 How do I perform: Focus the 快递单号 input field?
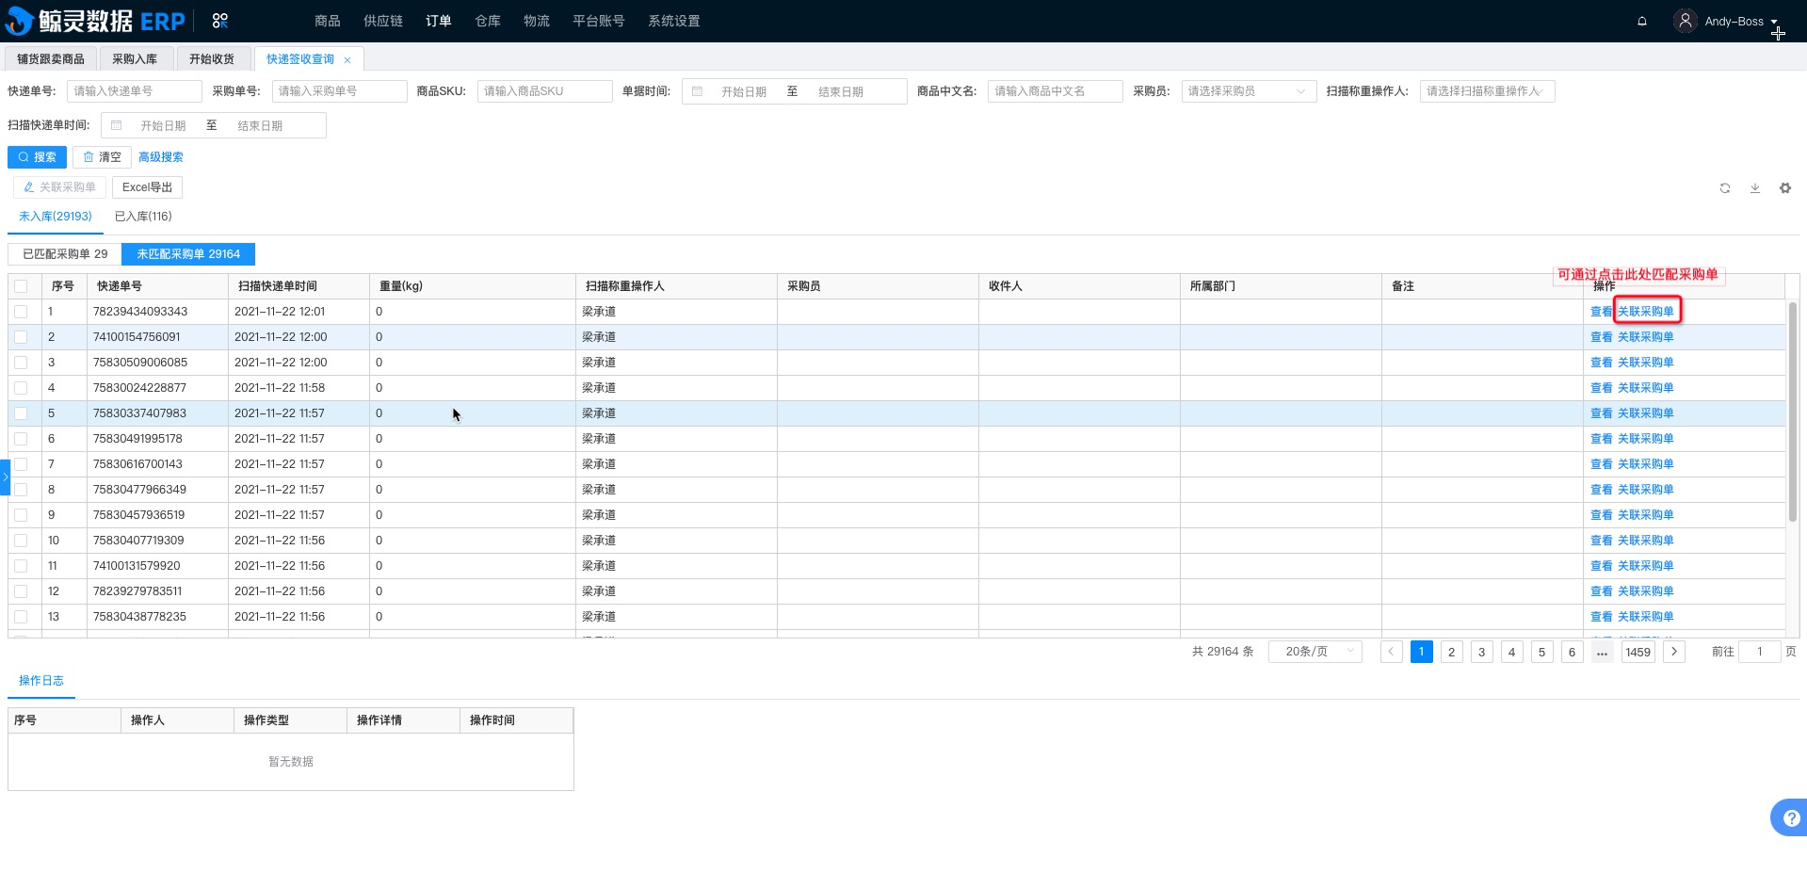135,91
